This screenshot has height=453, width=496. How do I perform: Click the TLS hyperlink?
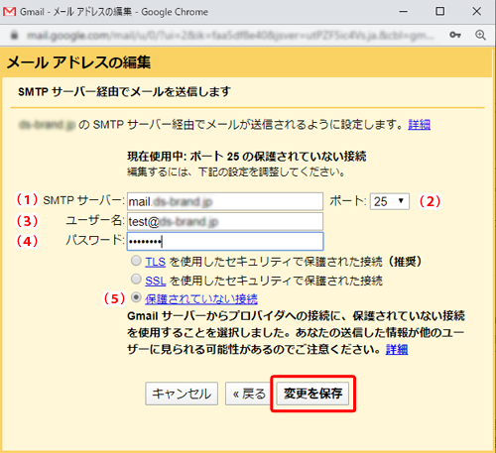[x=155, y=262]
